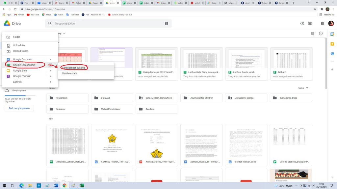This screenshot has height=189, width=337.
Task: Open the Google account avatar
Action: click(331, 24)
